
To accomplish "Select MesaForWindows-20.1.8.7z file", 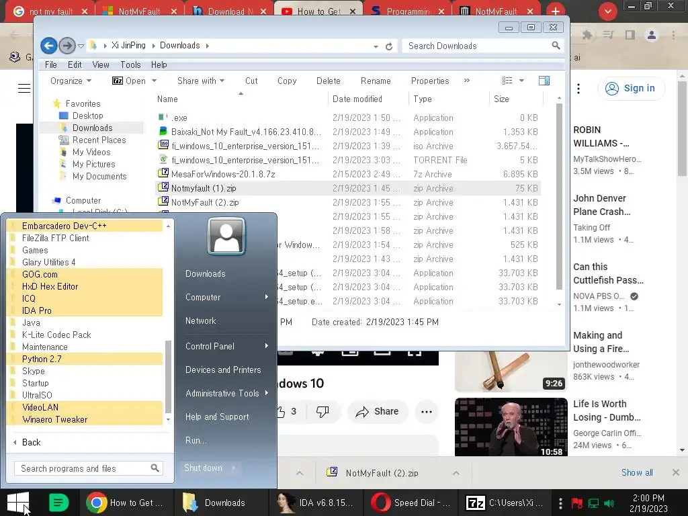I will (x=223, y=174).
